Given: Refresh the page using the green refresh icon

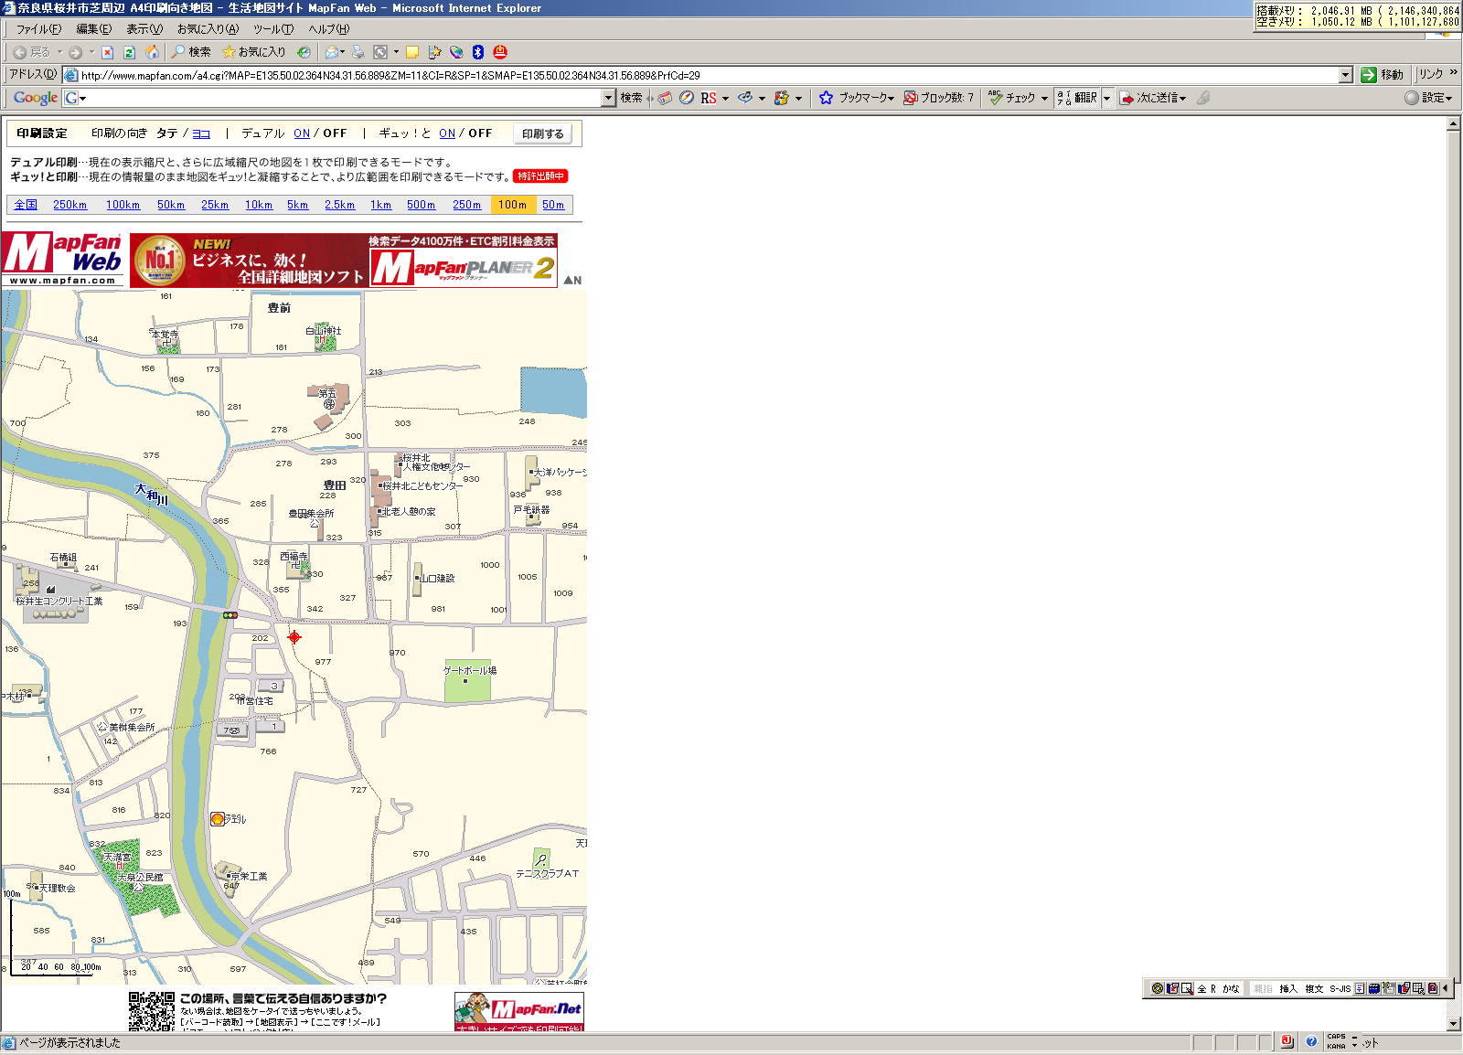Looking at the screenshot, I should point(129,52).
